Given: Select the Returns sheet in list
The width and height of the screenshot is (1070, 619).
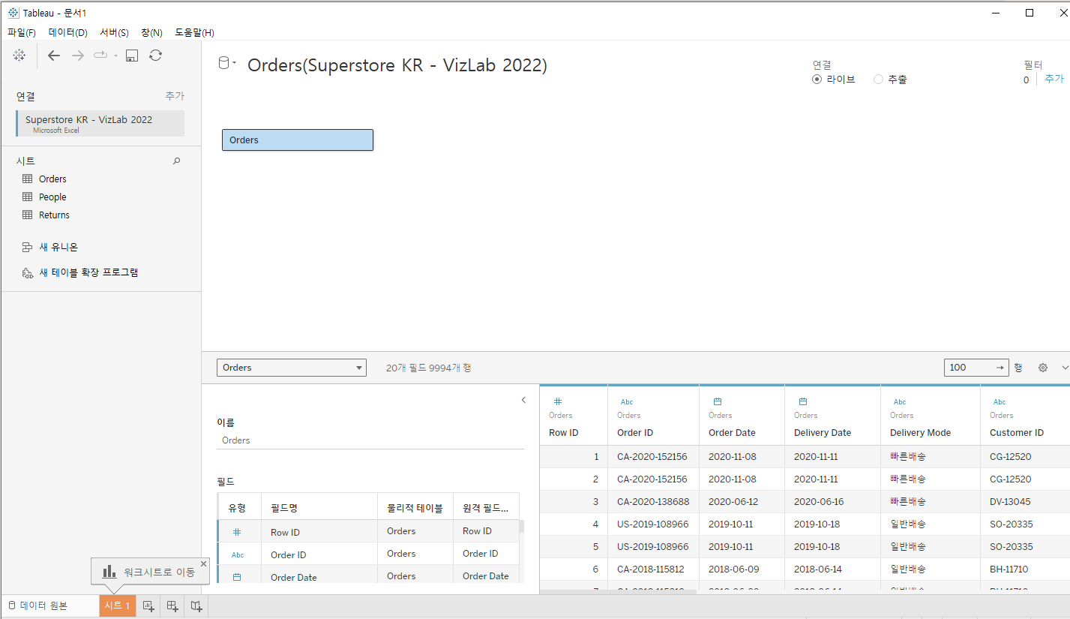Looking at the screenshot, I should (x=54, y=215).
